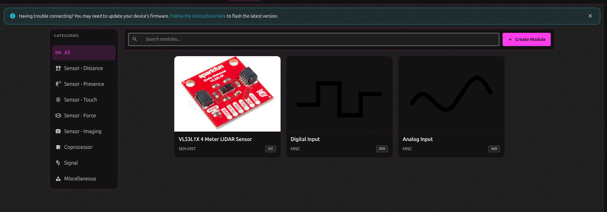
Task: Click the infinity icon beside All
Action: 58,53
